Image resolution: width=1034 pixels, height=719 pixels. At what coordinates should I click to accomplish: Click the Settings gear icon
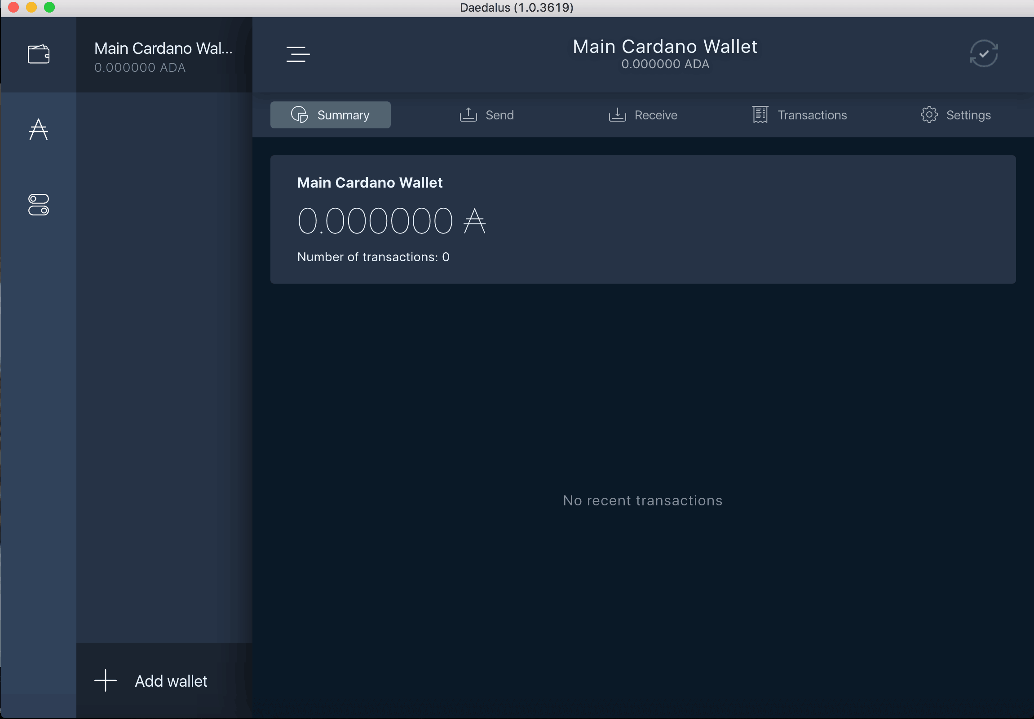point(929,115)
